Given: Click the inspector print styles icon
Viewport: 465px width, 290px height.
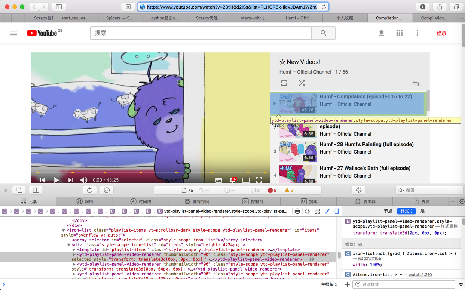Looking at the screenshot, I should (297, 211).
